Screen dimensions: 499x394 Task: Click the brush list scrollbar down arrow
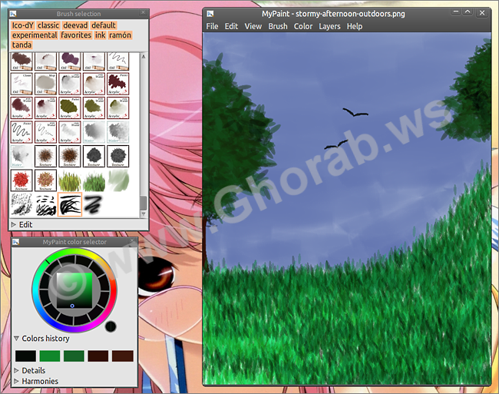(x=144, y=214)
